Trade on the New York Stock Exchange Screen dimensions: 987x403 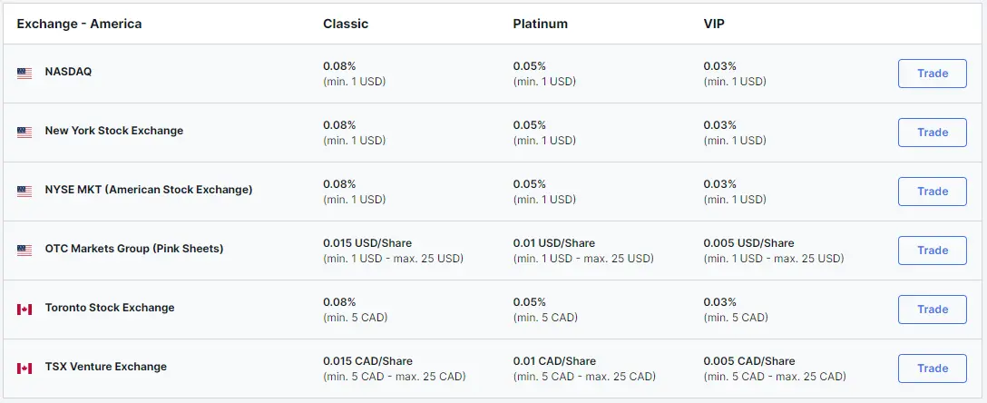click(x=933, y=133)
